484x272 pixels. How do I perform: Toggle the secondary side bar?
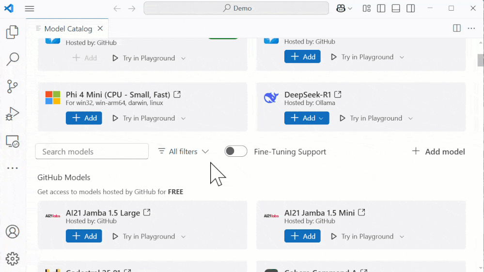point(411,8)
